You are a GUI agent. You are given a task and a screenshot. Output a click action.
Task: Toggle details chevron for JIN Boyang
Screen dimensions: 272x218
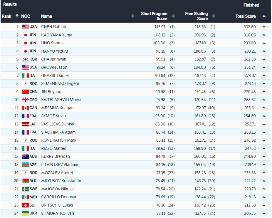tap(264, 92)
